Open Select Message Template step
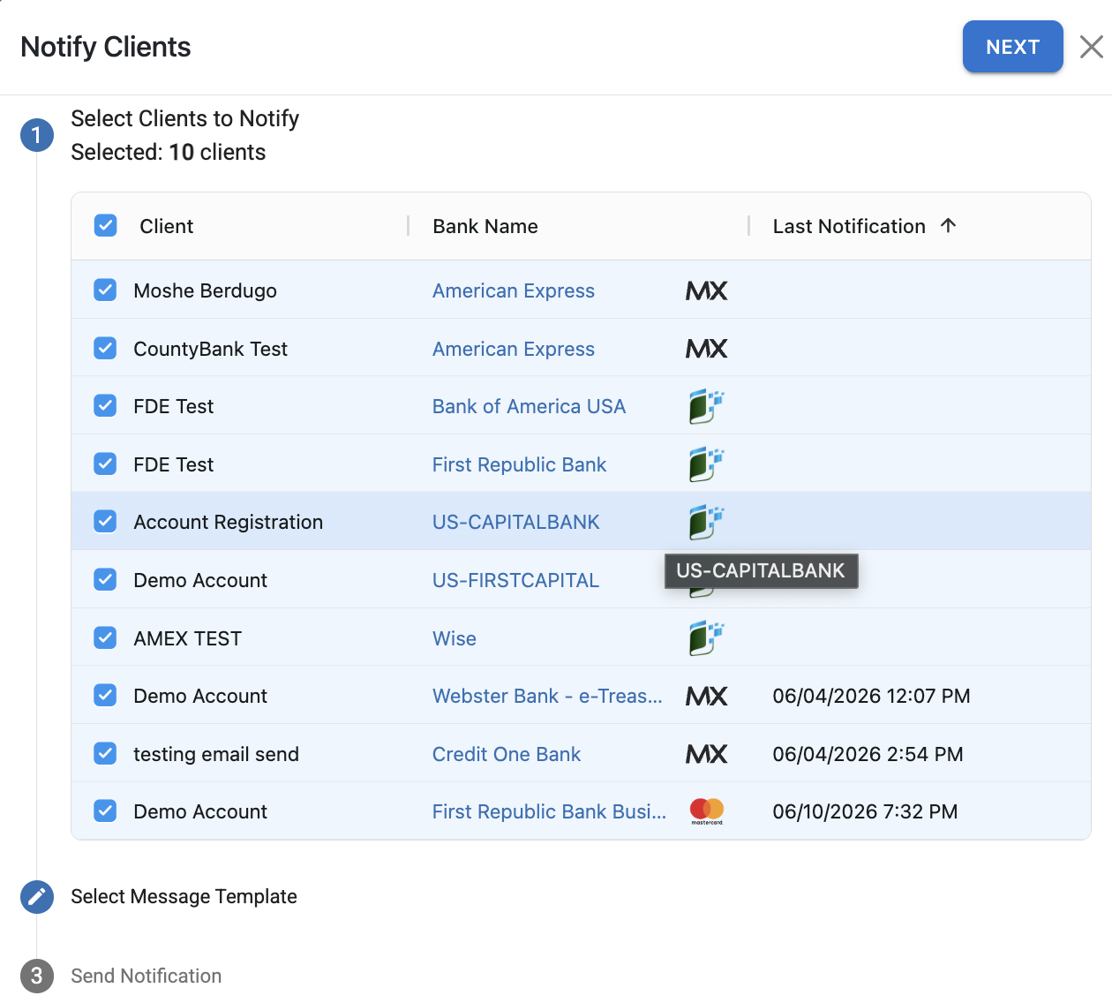 (x=184, y=896)
